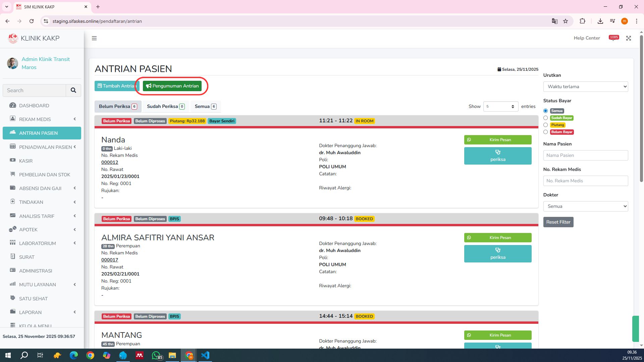Open Kasir via its cash icon
This screenshot has width=644, height=362.
(13, 161)
